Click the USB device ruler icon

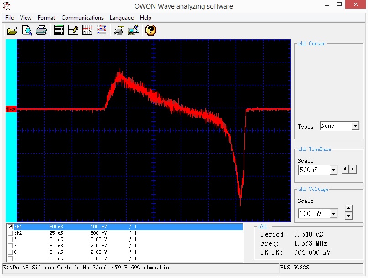coord(119,31)
